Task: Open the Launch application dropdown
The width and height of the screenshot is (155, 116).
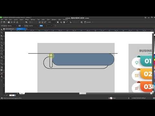Action: (x=93, y=22)
